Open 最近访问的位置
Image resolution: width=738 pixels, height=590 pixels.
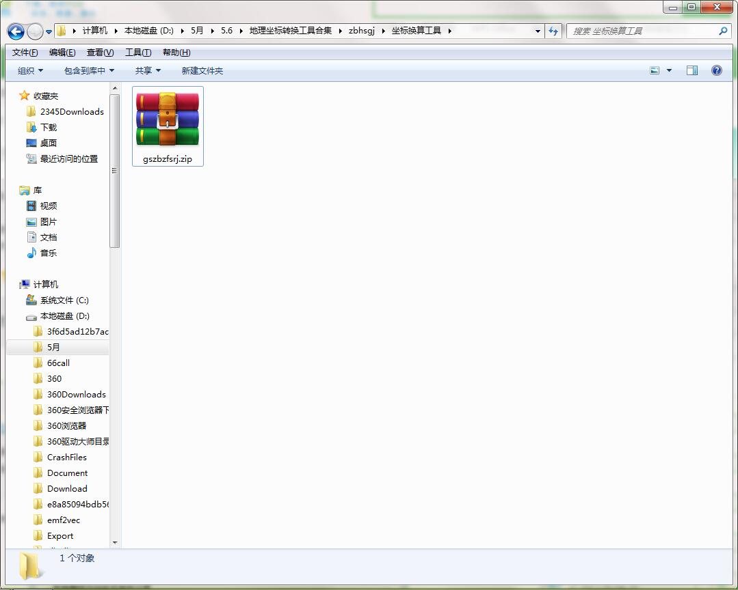(x=62, y=159)
